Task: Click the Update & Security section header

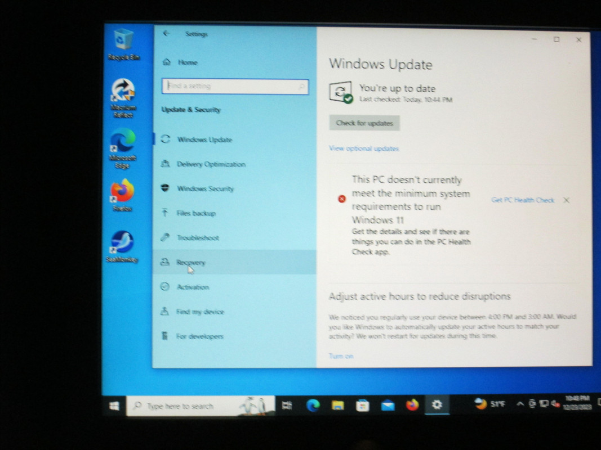Action: pyautogui.click(x=191, y=110)
